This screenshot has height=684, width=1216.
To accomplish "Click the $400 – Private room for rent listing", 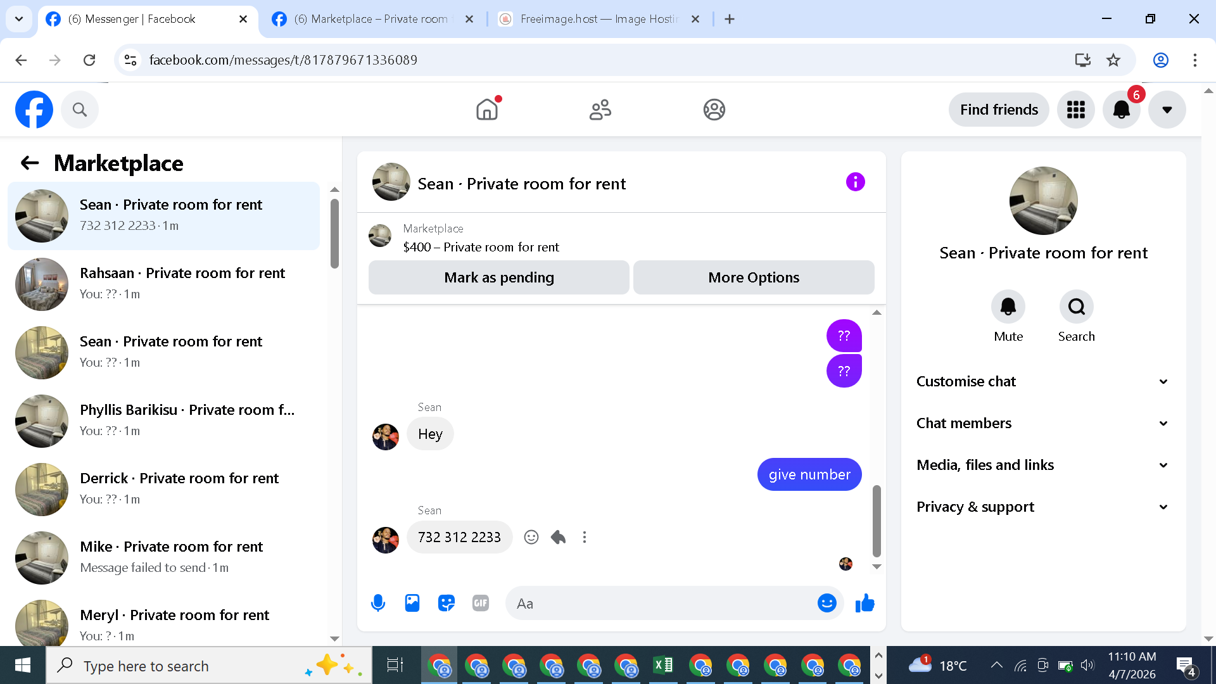I will (x=481, y=247).
